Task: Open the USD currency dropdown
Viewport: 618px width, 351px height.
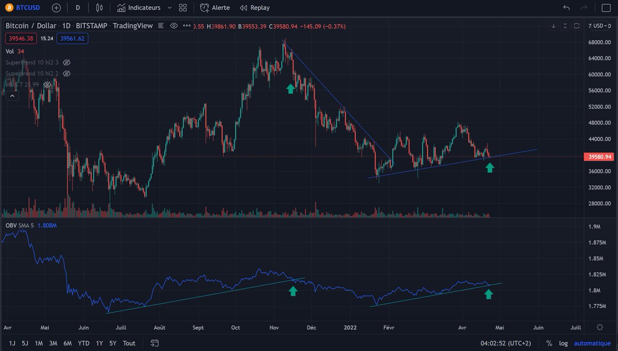Action: point(600,26)
